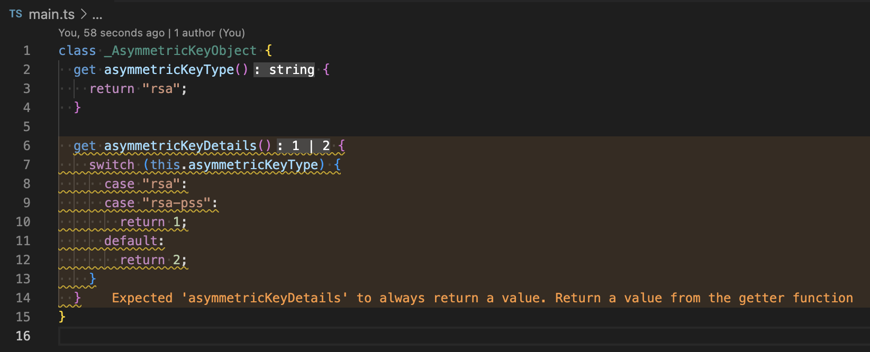This screenshot has width=870, height=352.
Task: Expand the breadcrumb chevron after main.ts
Action: (84, 14)
